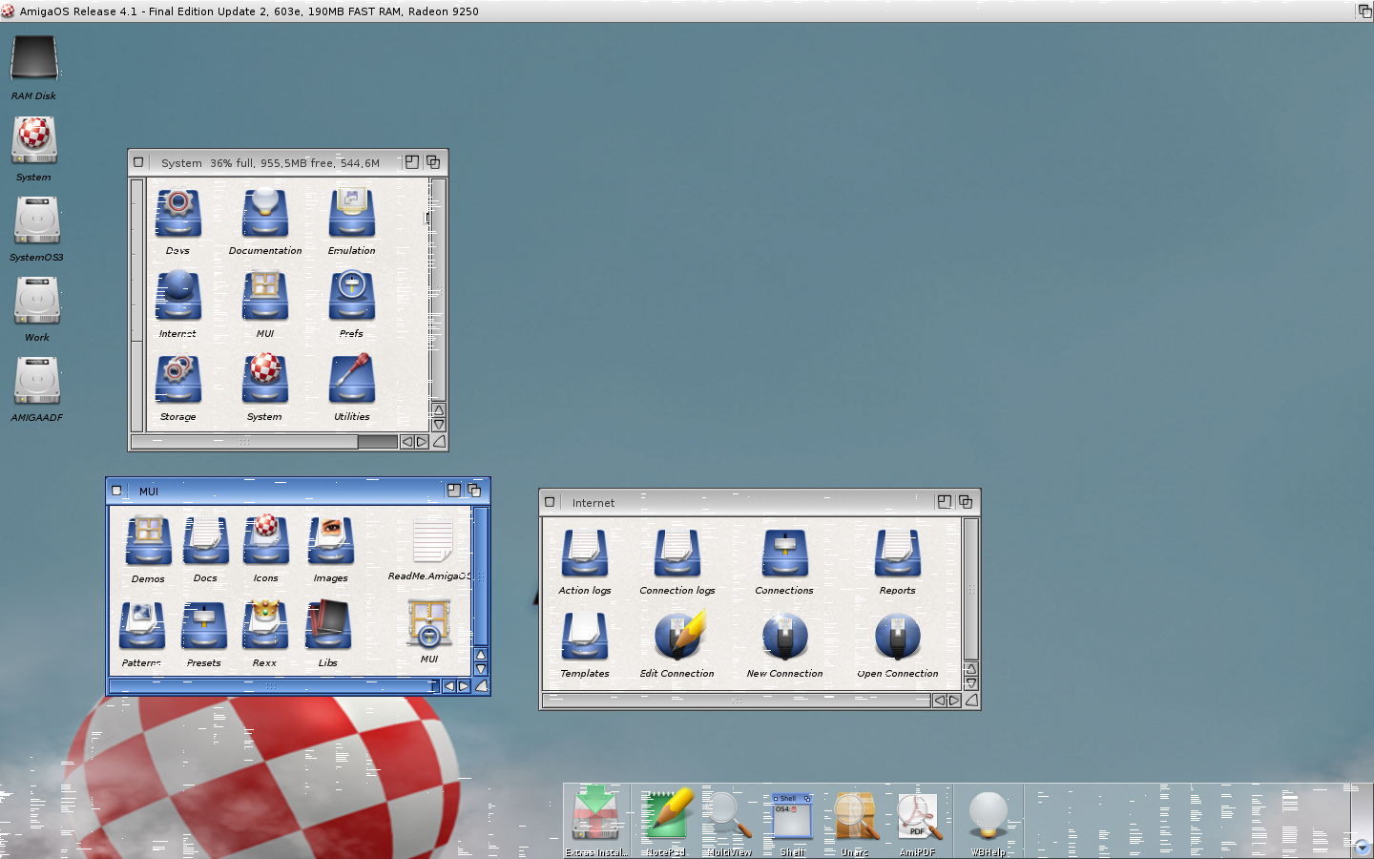Screen dimensions: 1374x859
Task: Toggle zoom gadget of Internet window
Action: [944, 502]
